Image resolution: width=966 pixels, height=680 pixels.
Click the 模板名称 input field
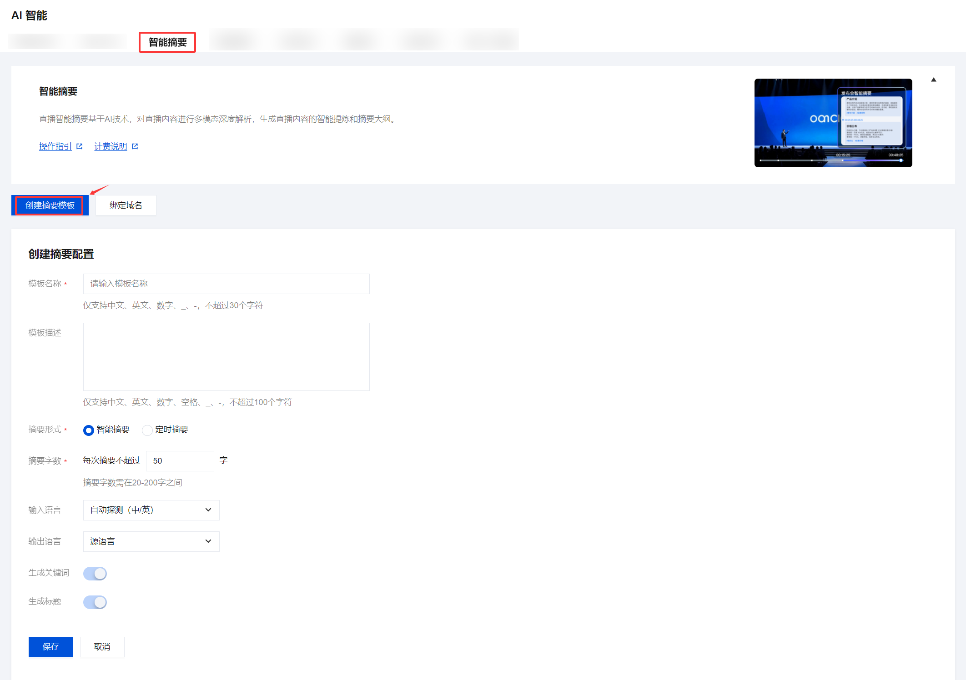pos(226,284)
